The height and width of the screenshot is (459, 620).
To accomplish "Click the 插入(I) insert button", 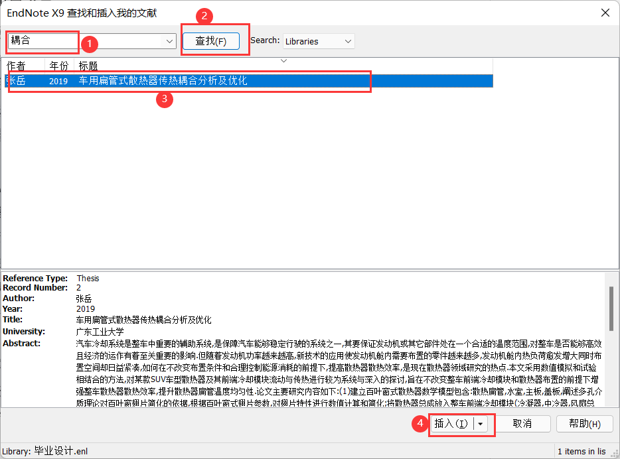I will [451, 424].
